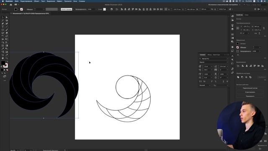Image resolution: width=268 pixels, height=151 pixels.
Task: Toggle Small Caps (Tт) in Character panel
Action: pos(204,81)
